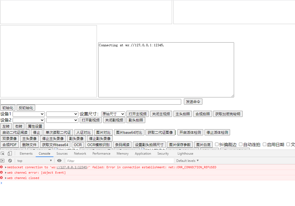The image size is (295, 206).
Task: Click the 发送命令 send command button
Action: 193,101
